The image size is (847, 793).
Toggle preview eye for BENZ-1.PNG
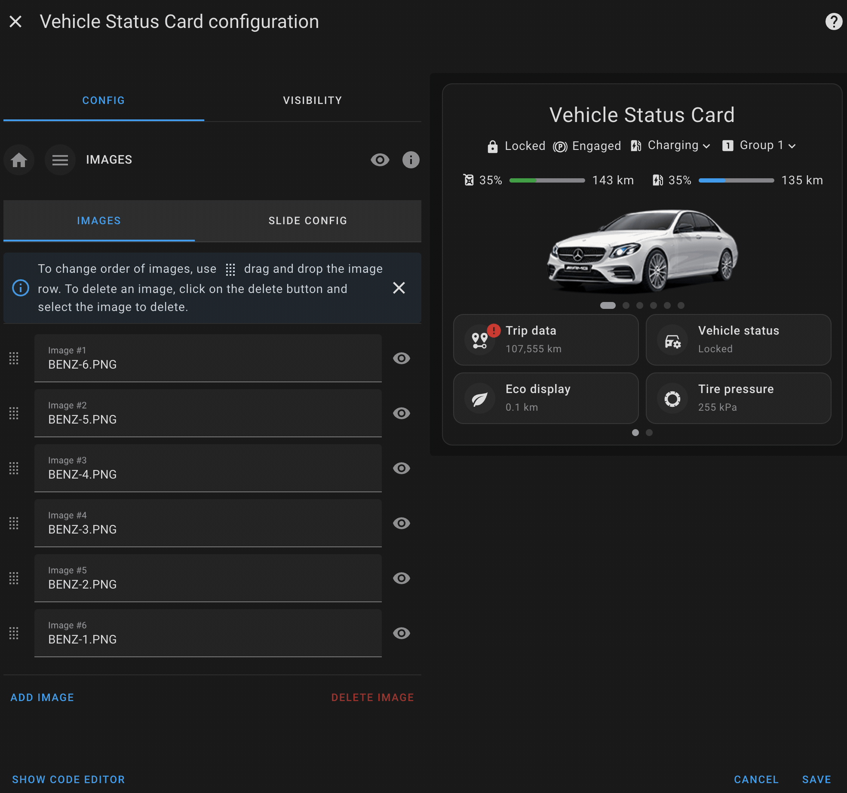coord(402,633)
